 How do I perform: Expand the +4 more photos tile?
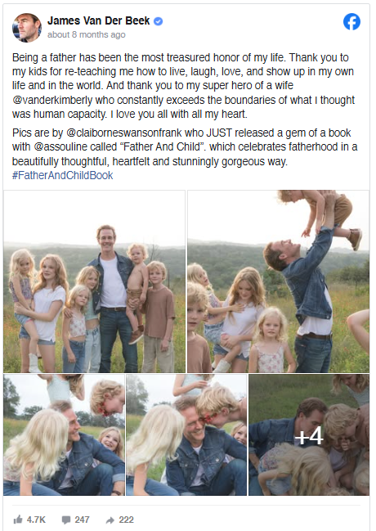coord(309,434)
